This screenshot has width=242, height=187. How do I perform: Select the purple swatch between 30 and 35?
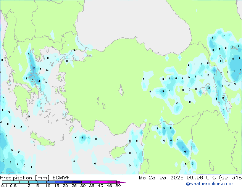[x=86, y=182]
